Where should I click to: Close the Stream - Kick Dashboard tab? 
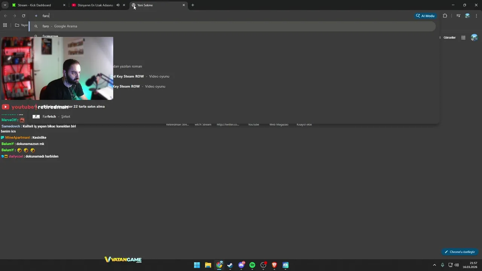pos(64,5)
